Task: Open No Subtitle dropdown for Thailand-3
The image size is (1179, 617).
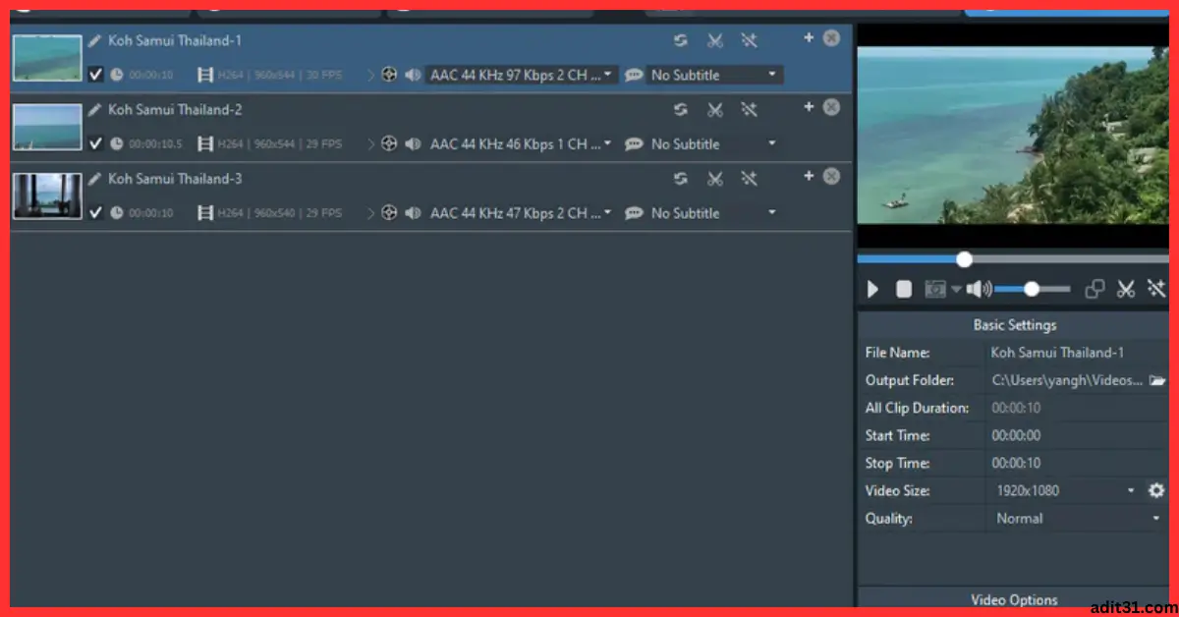Action: pyautogui.click(x=714, y=212)
